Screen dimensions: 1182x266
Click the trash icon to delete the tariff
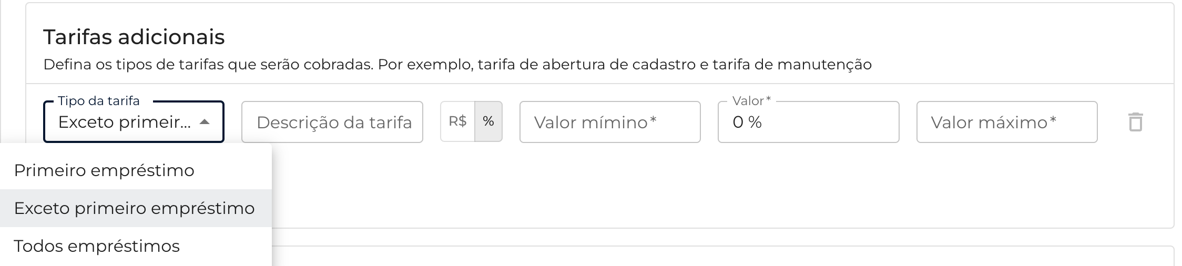point(1135,122)
